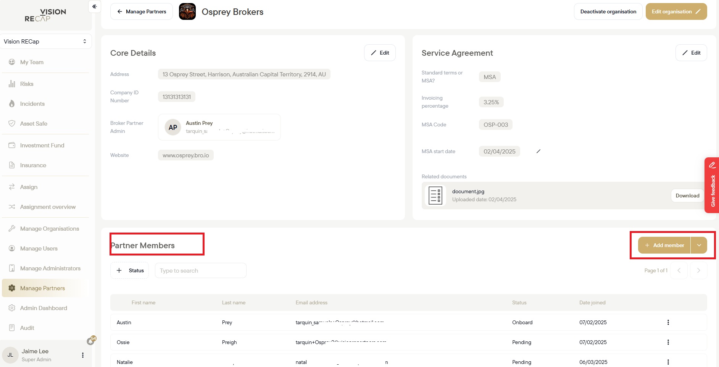This screenshot has width=719, height=367.
Task: Sort by Last name column header
Action: pyautogui.click(x=234, y=302)
